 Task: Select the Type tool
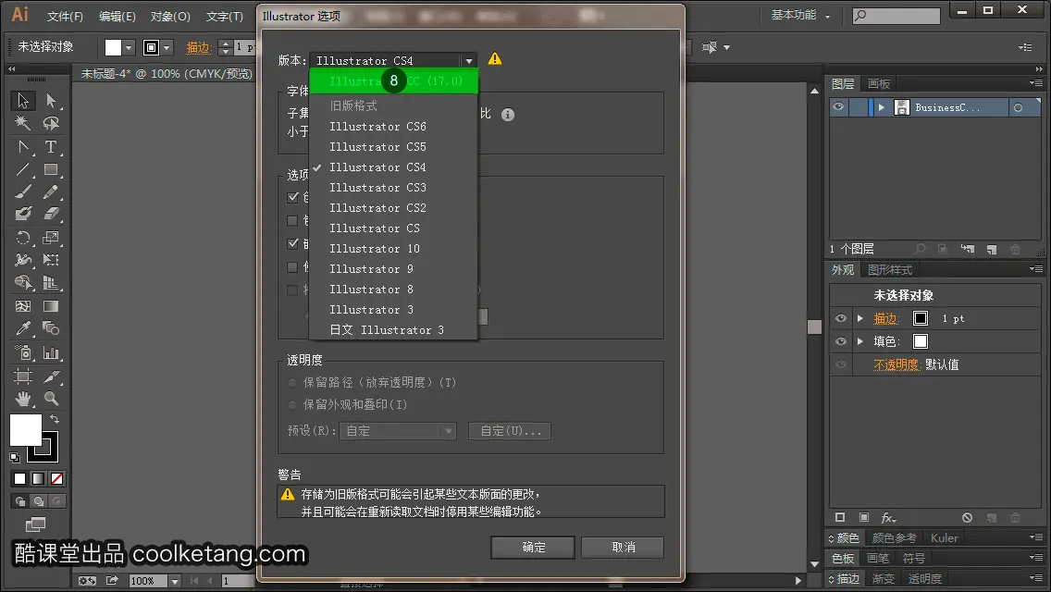click(x=51, y=147)
